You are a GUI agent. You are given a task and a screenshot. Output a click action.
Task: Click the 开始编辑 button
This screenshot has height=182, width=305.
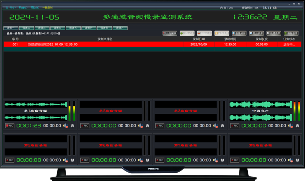[x=170, y=33]
